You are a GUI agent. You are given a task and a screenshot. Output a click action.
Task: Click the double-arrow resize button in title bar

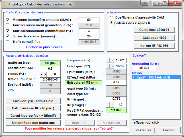pyautogui.click(x=145, y=3)
